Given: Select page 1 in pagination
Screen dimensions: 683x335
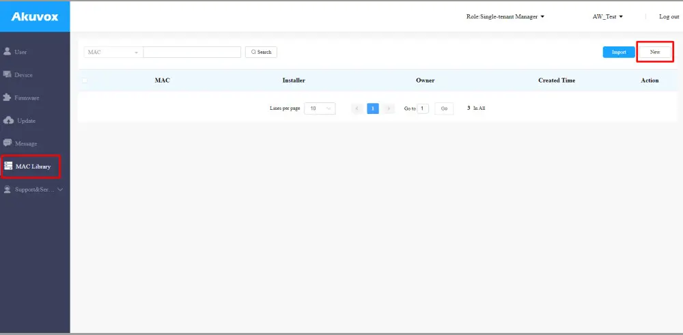Looking at the screenshot, I should tap(373, 108).
